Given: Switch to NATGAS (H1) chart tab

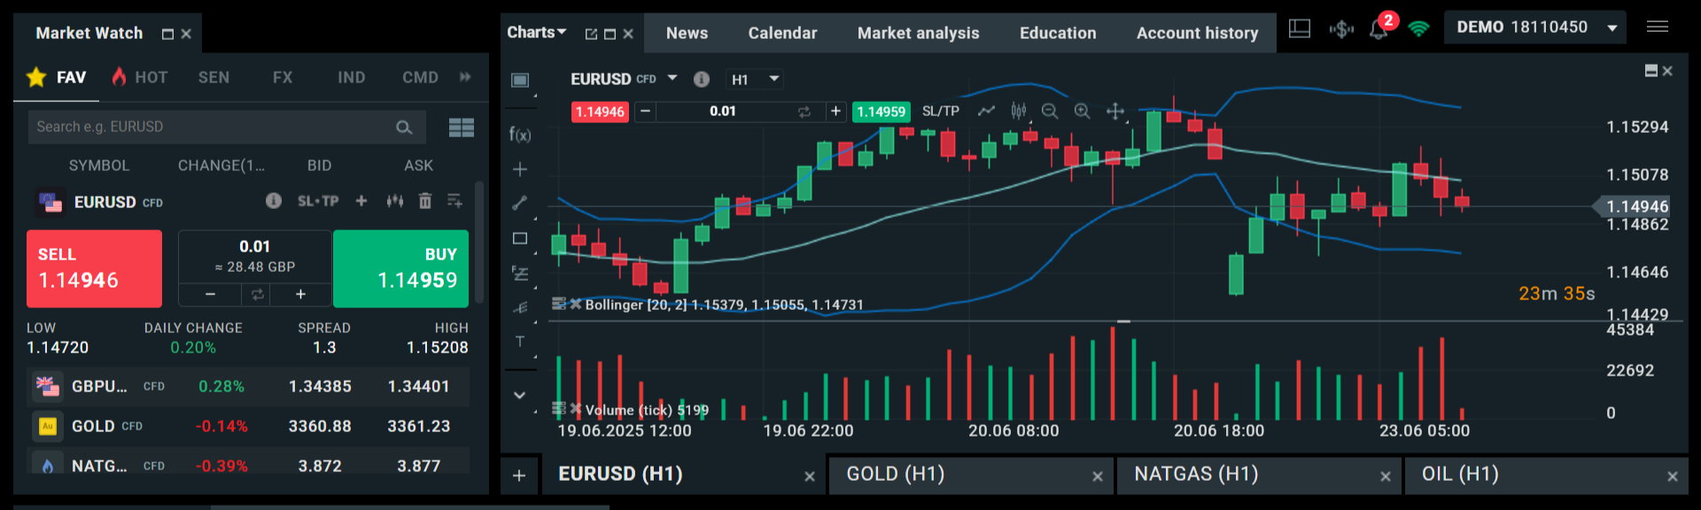Looking at the screenshot, I should [1258, 475].
